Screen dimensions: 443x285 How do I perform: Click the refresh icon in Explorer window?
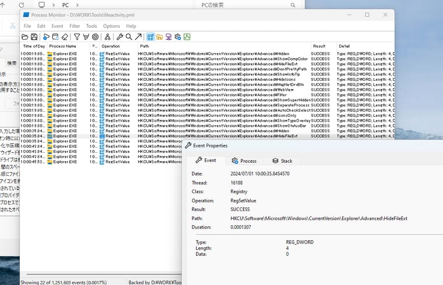(x=21, y=5)
